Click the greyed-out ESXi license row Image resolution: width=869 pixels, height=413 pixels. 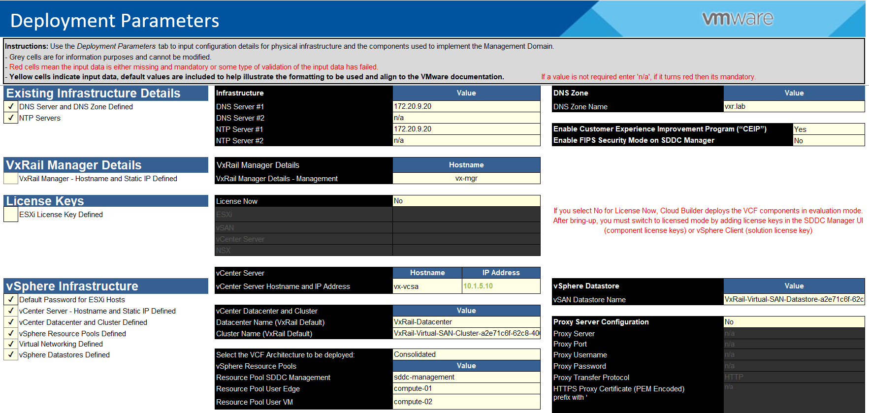(378, 214)
